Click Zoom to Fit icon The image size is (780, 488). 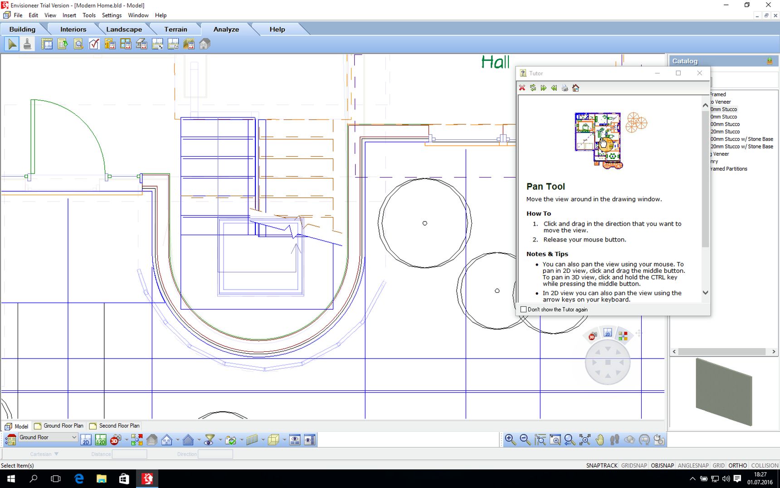click(585, 439)
